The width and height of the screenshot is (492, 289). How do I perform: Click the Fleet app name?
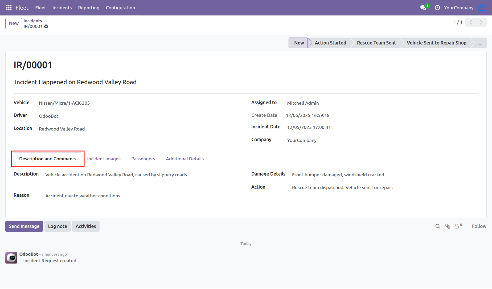coord(22,8)
